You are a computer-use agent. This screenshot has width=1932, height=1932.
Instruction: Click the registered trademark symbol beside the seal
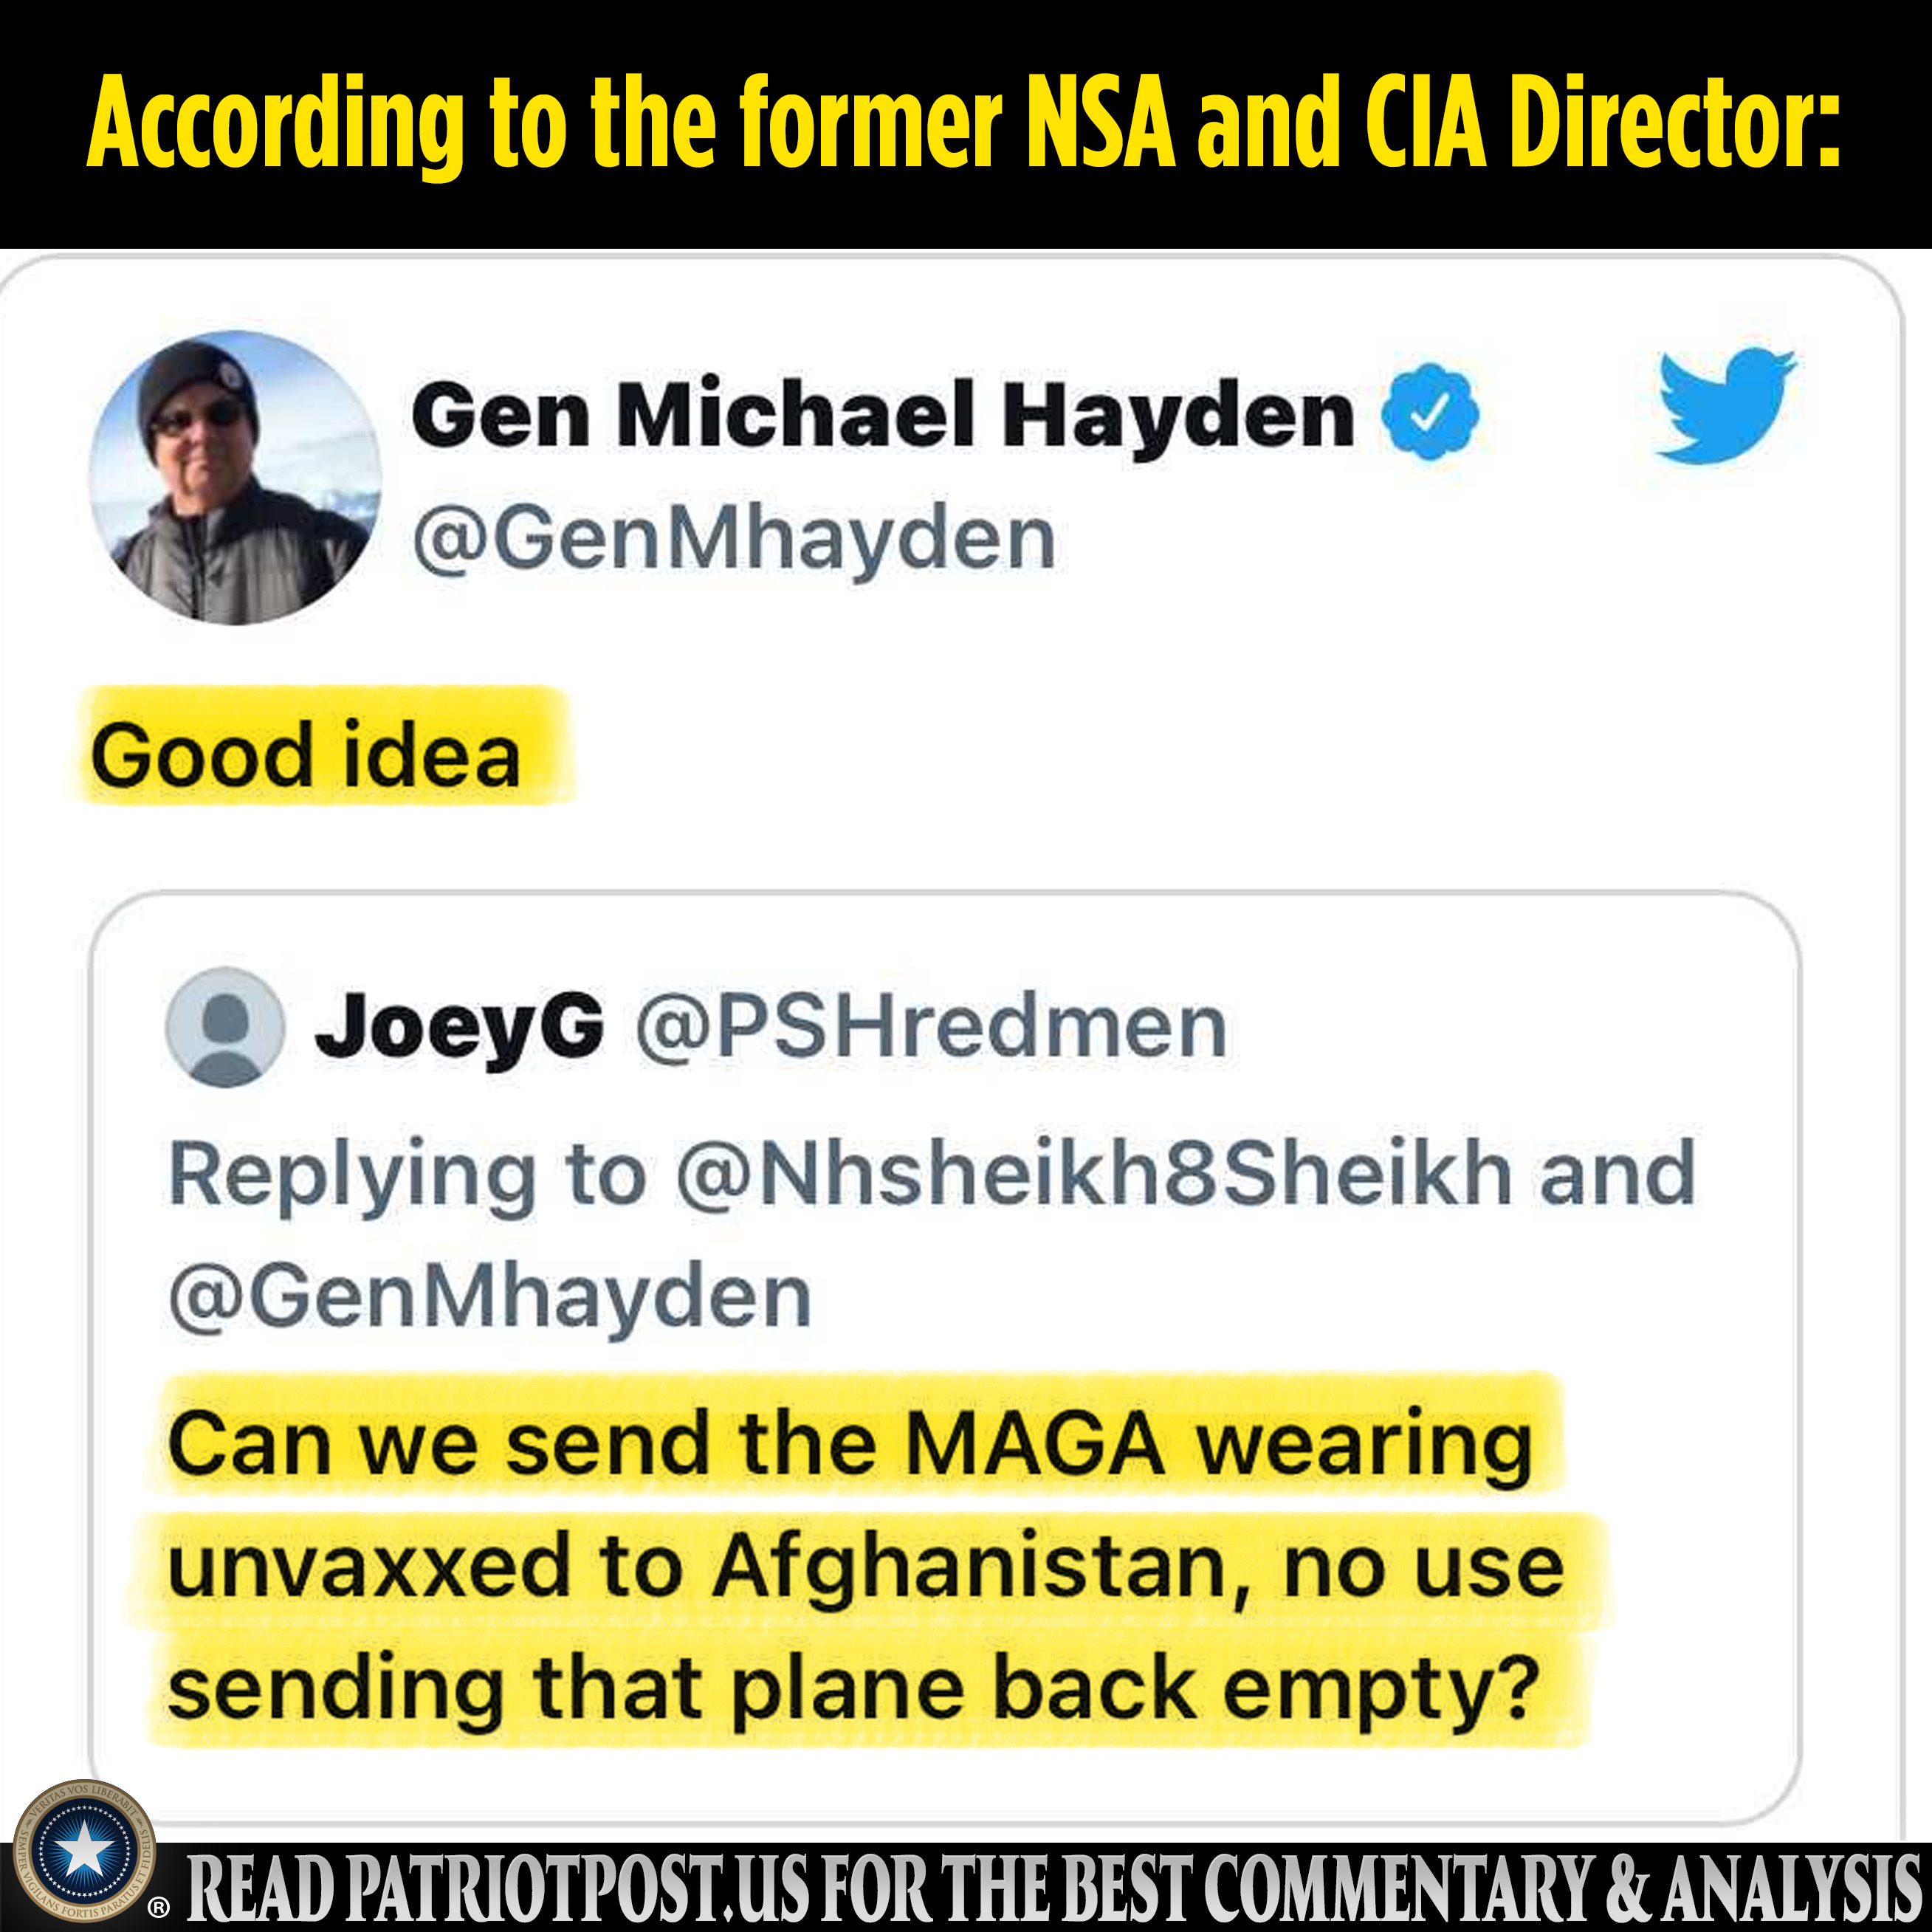tap(159, 1908)
